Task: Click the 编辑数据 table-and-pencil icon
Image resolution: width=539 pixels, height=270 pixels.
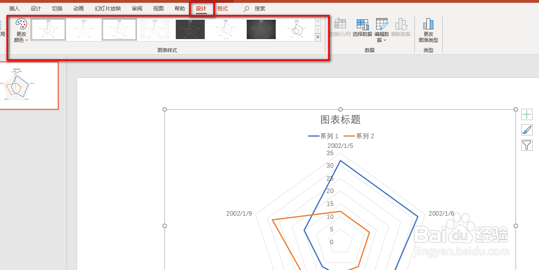Action: click(x=382, y=24)
